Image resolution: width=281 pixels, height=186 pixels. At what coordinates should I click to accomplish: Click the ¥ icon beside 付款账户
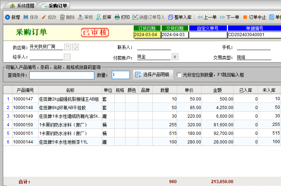point(175,57)
